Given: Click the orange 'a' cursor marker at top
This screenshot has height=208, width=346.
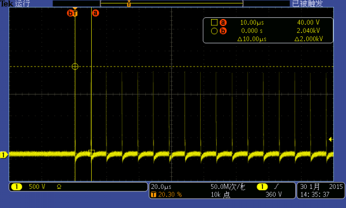Looking at the screenshot, I should tap(96, 13).
